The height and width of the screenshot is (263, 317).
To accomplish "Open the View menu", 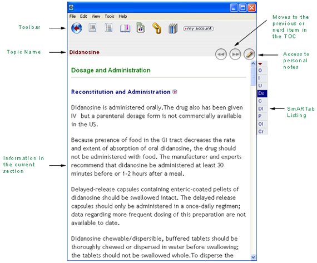I will pos(96,16).
